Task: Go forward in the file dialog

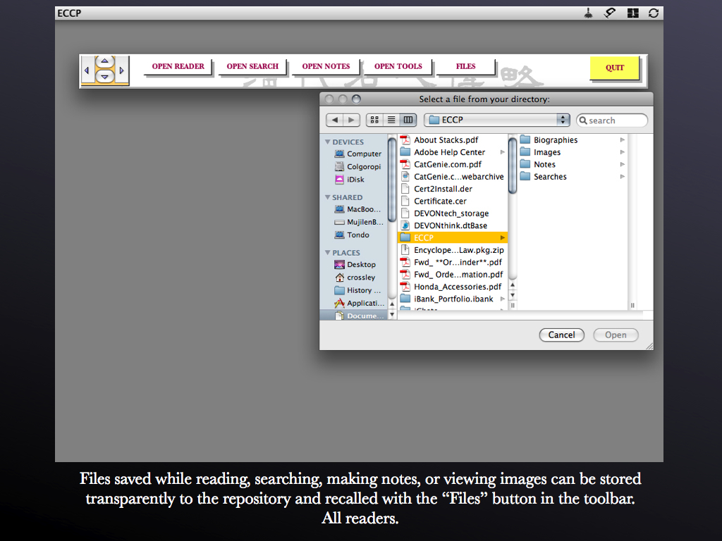Action: pos(351,120)
